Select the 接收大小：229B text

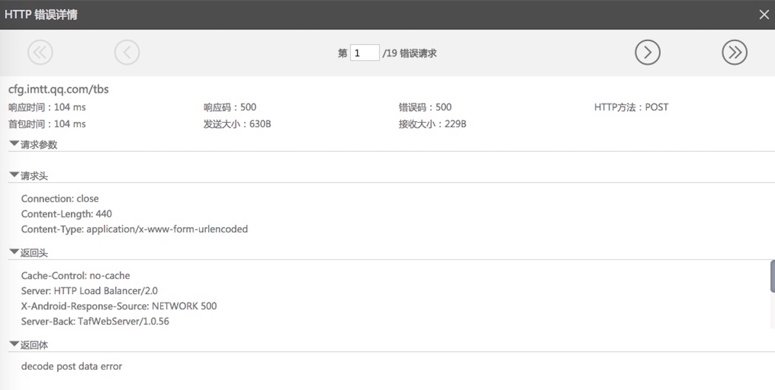pyautogui.click(x=432, y=124)
